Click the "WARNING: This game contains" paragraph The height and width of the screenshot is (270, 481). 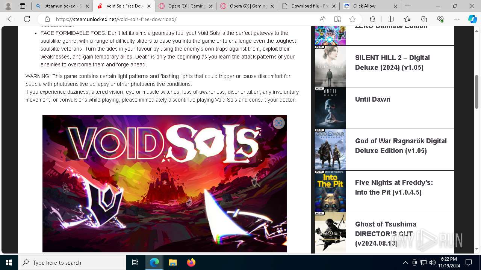158,80
